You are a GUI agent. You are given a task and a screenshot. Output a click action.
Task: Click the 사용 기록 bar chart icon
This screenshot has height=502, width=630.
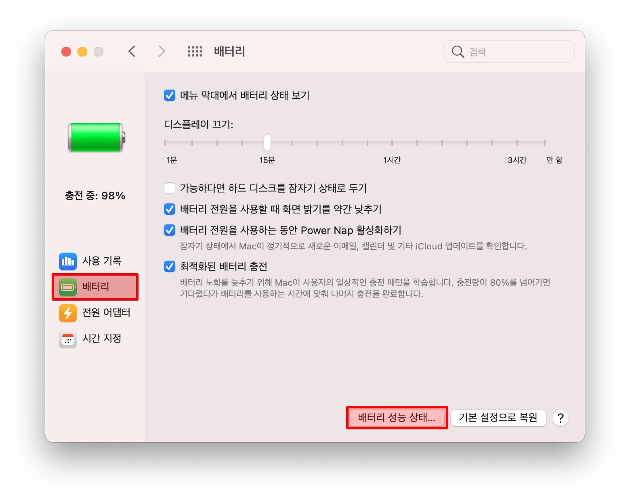[68, 261]
